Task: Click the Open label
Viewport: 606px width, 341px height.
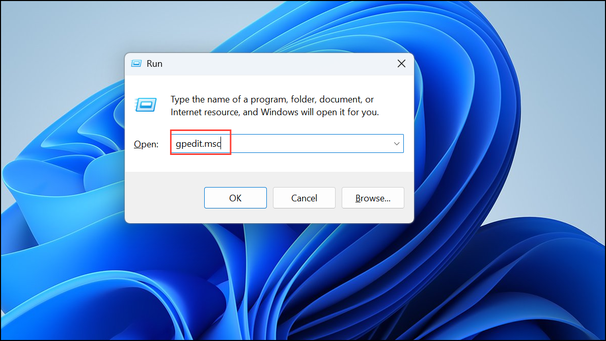Action: click(x=146, y=144)
